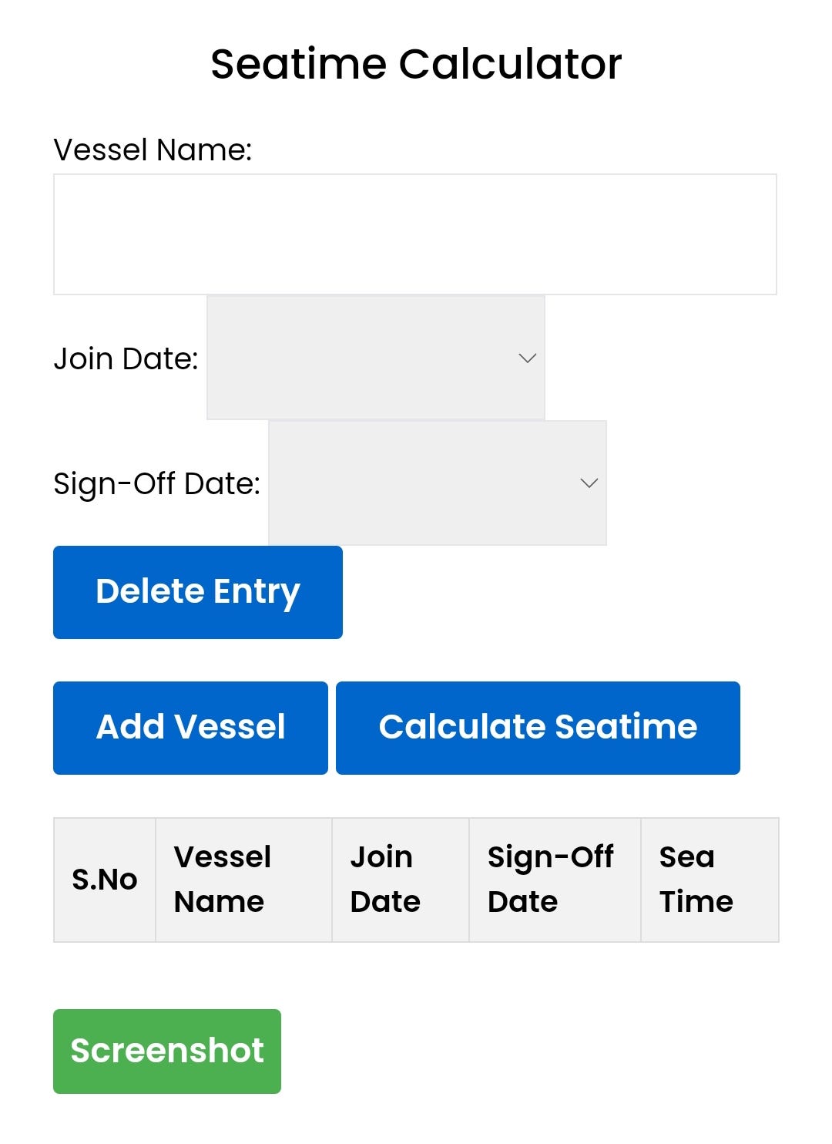Click the Calculate Seatime button

coord(538,727)
